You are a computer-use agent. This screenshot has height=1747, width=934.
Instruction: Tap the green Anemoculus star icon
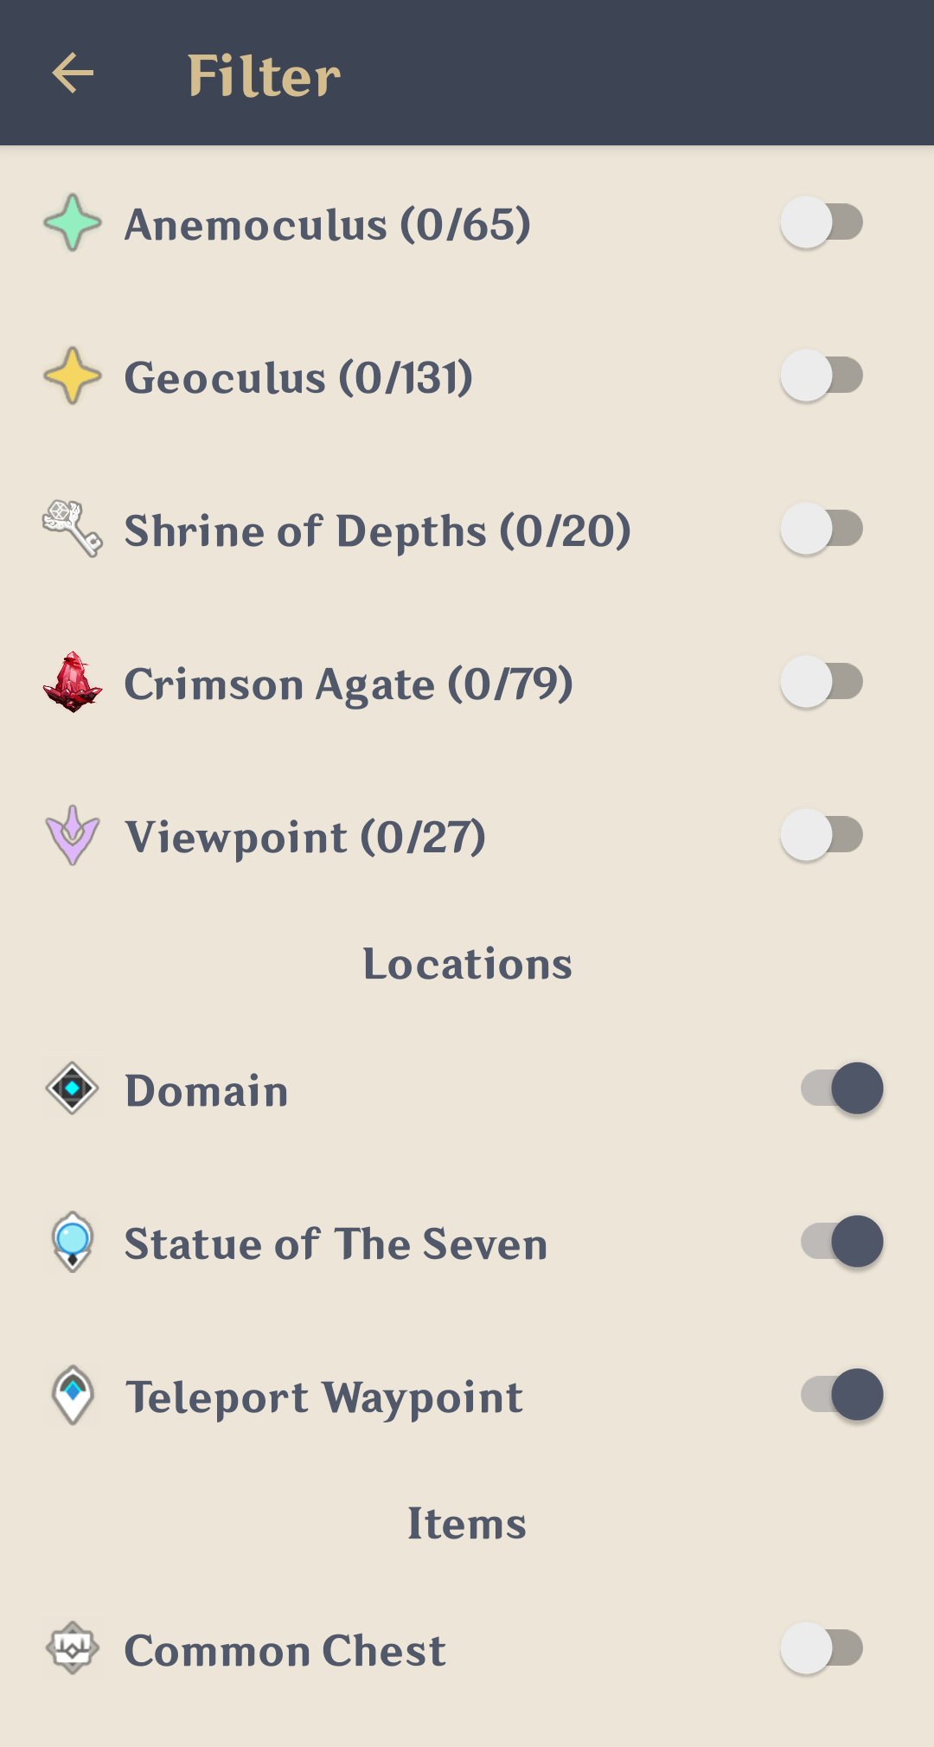coord(73,223)
